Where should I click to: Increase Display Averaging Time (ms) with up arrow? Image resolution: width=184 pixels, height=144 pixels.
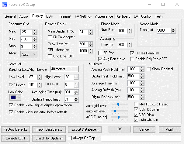click(x=130, y=44)
